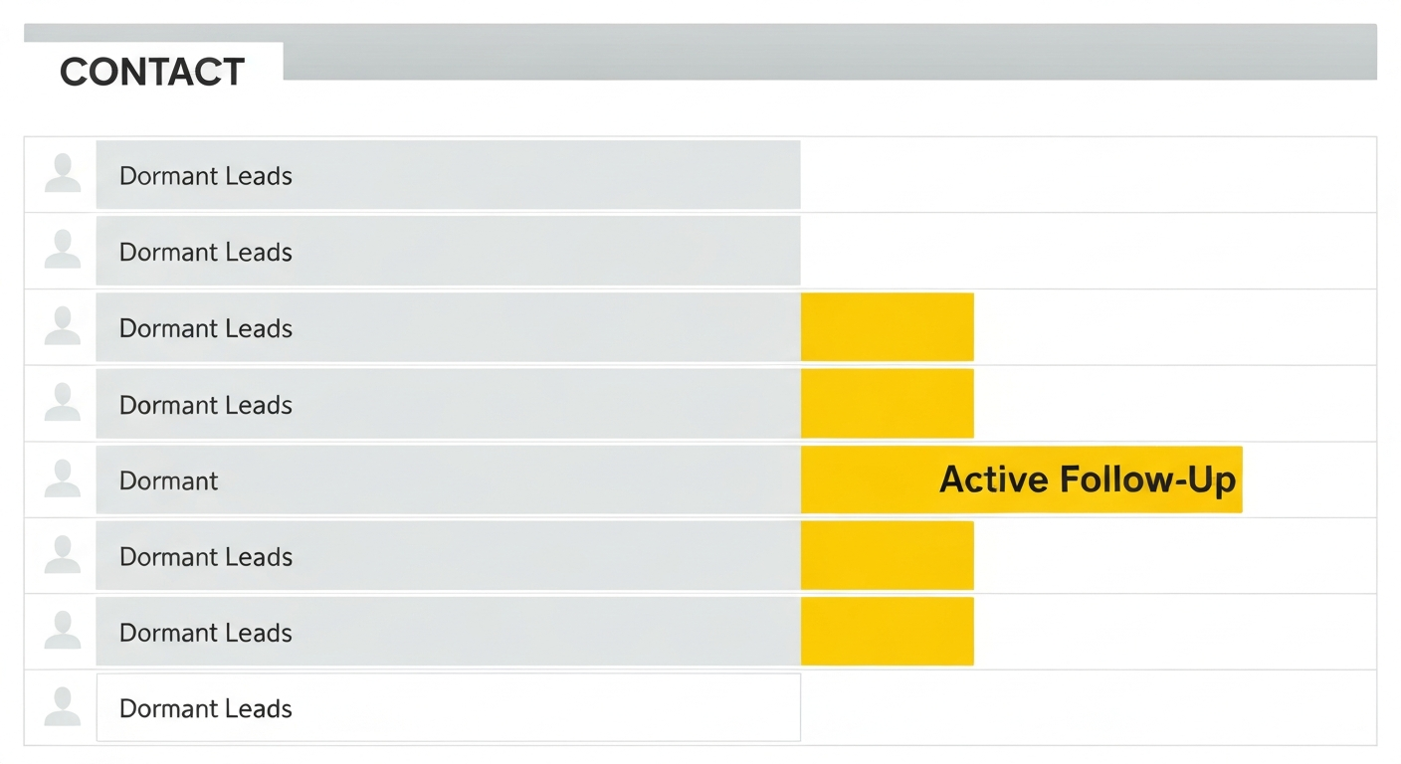Select the topmost Dormant Leads gray bar
1401x764 pixels.
pyautogui.click(x=448, y=175)
